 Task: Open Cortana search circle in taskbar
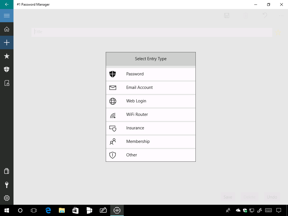click(x=20, y=210)
